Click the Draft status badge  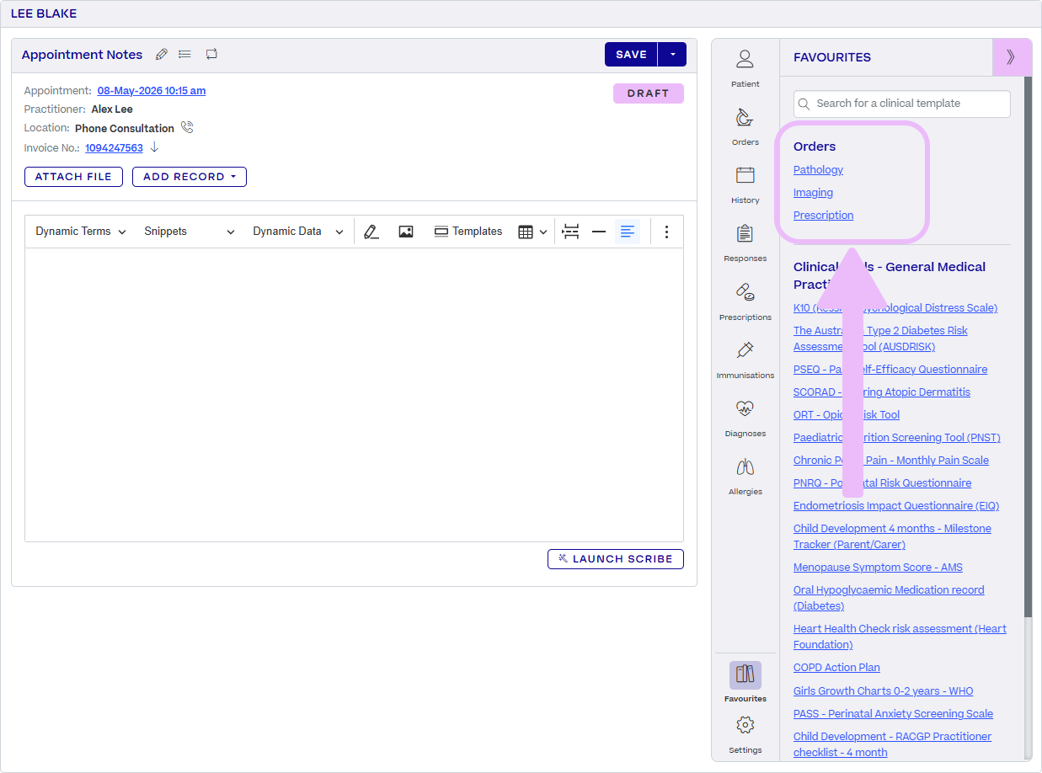pos(649,93)
